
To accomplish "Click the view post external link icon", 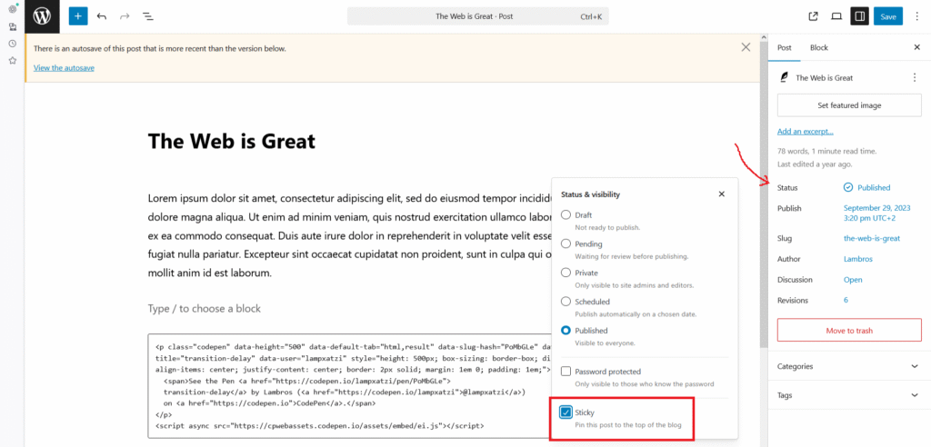I will (813, 16).
